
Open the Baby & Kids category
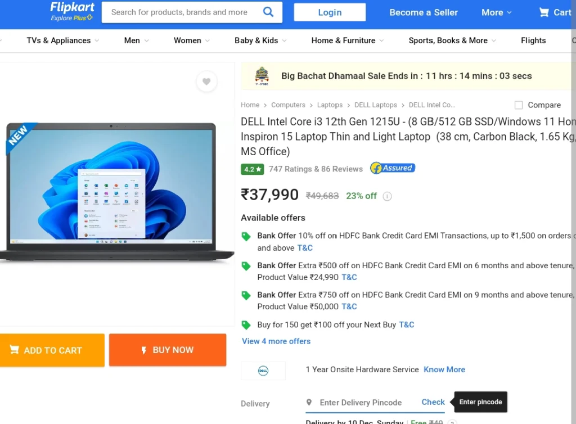260,40
